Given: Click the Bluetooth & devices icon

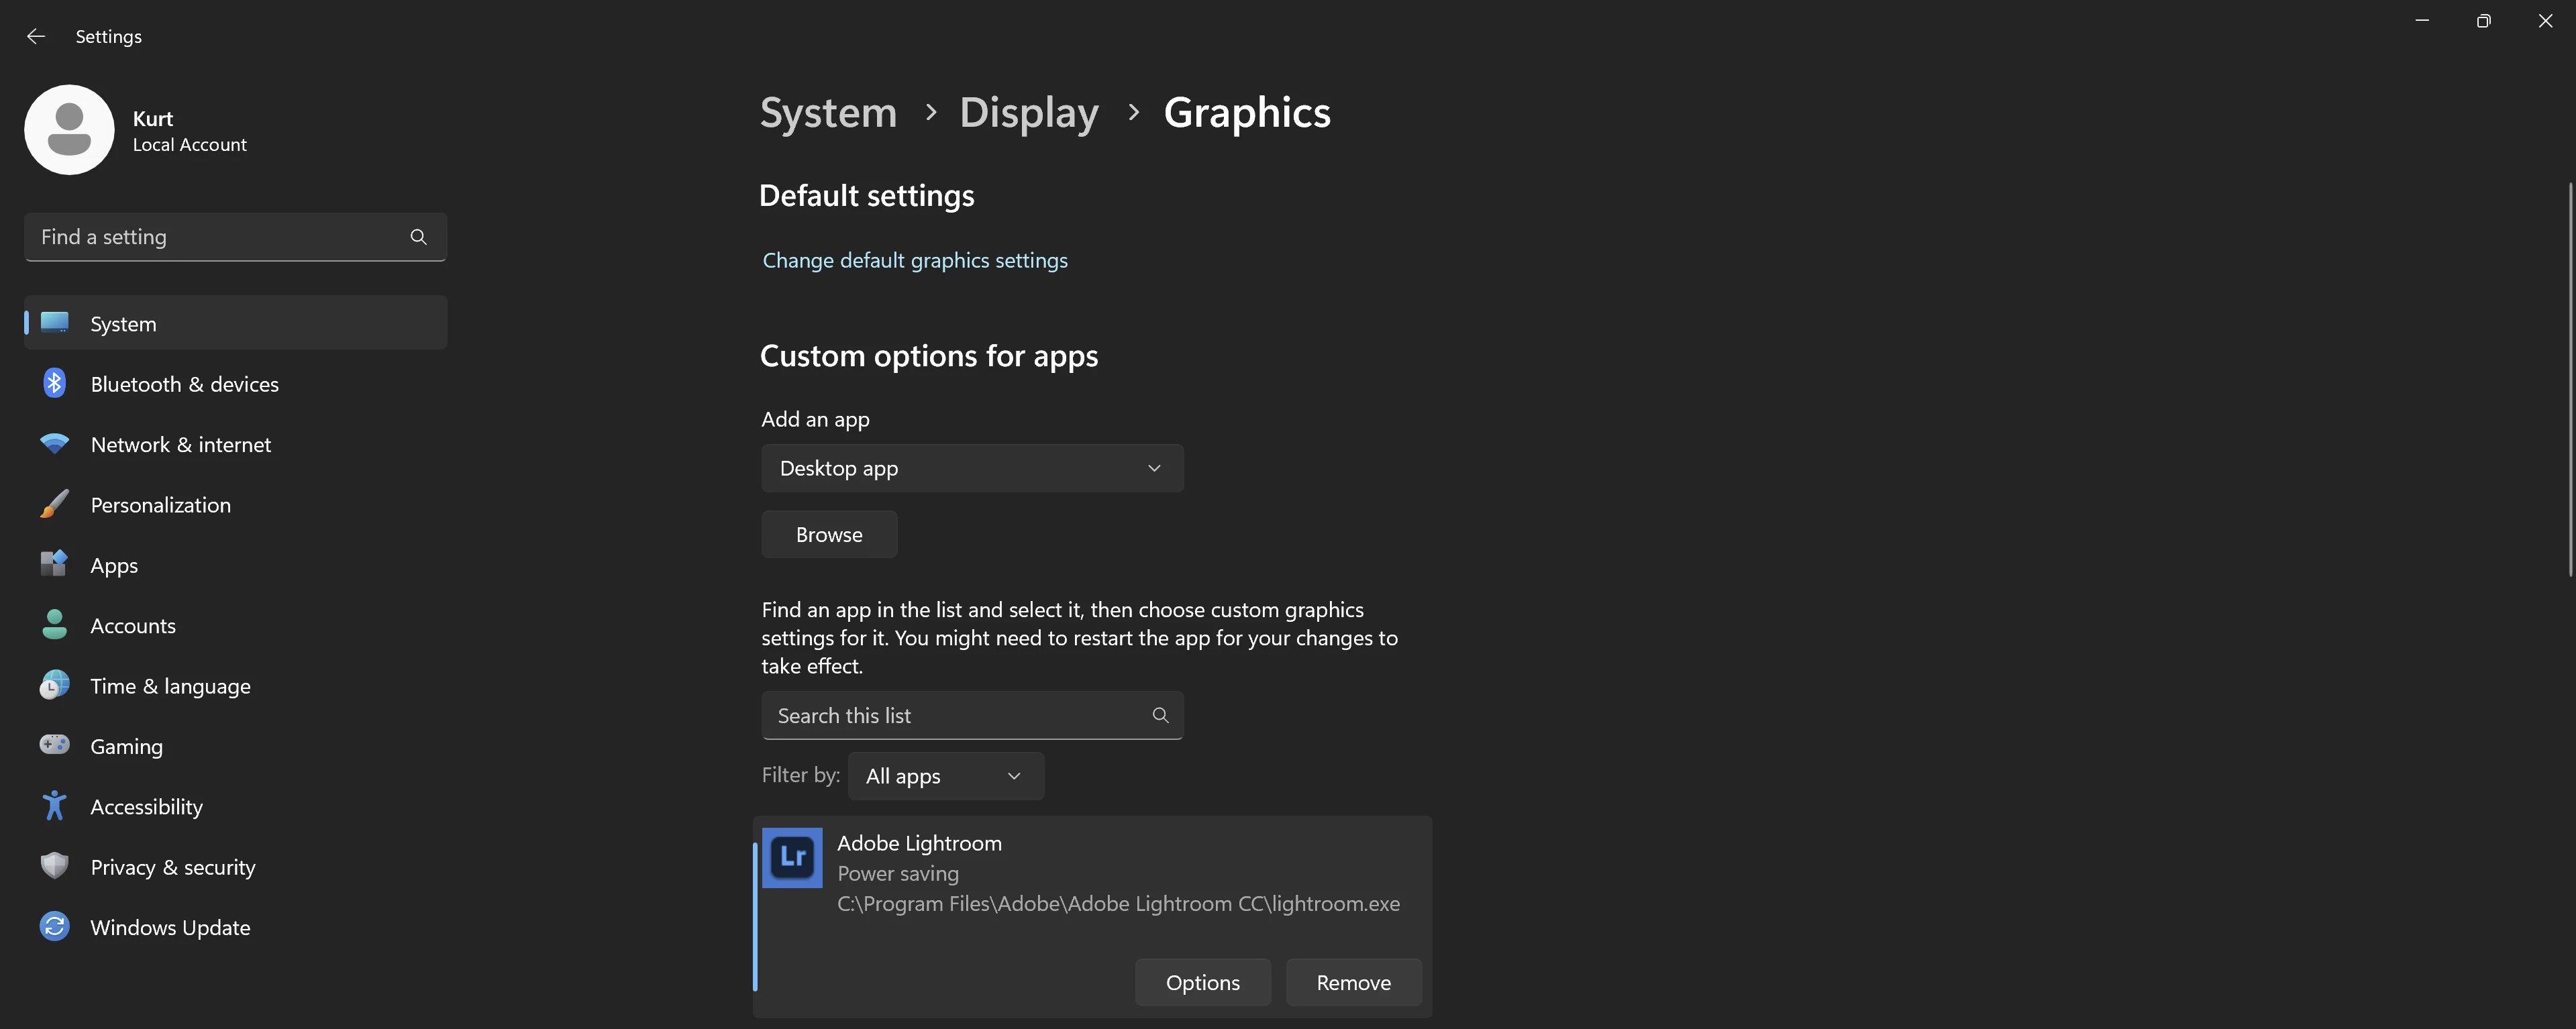Looking at the screenshot, I should pos(54,384).
